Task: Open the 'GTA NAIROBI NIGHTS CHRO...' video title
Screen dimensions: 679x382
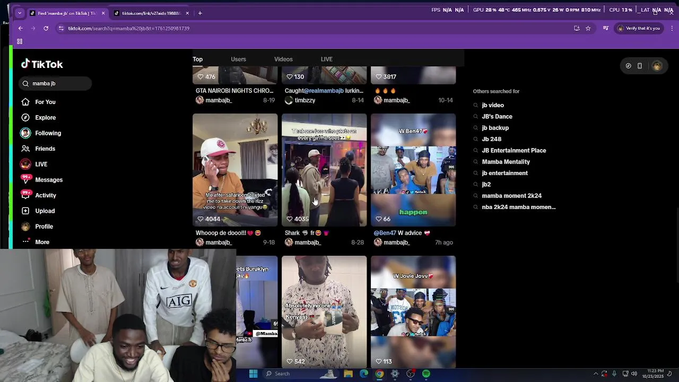Action: (234, 91)
